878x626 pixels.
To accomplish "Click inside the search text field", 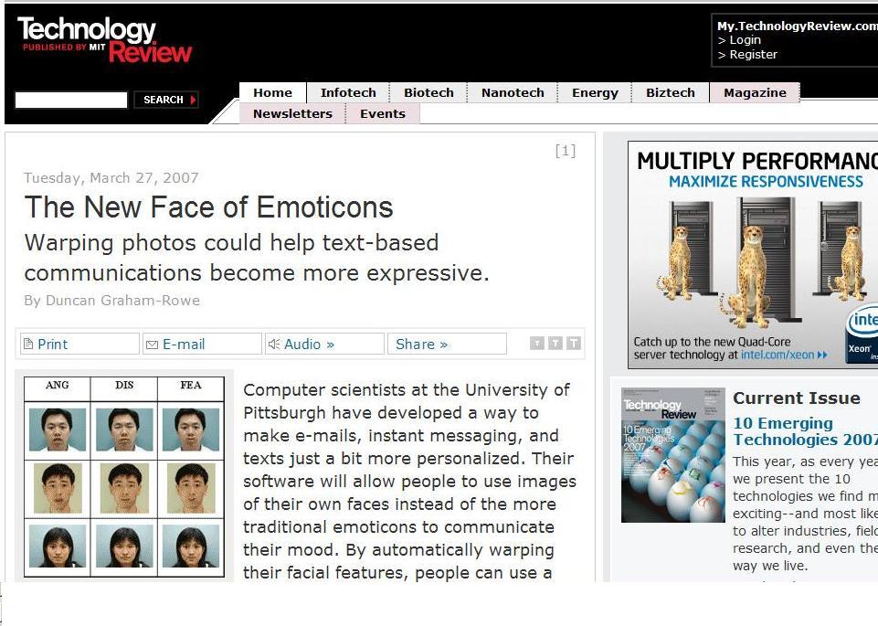I will pyautogui.click(x=71, y=100).
